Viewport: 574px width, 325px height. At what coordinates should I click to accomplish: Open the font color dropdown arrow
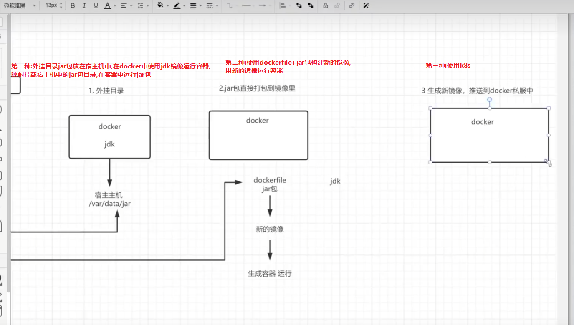(114, 6)
